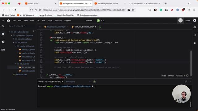List all browser tabs chevron
This screenshot has height=111, width=198.
click(189, 3)
